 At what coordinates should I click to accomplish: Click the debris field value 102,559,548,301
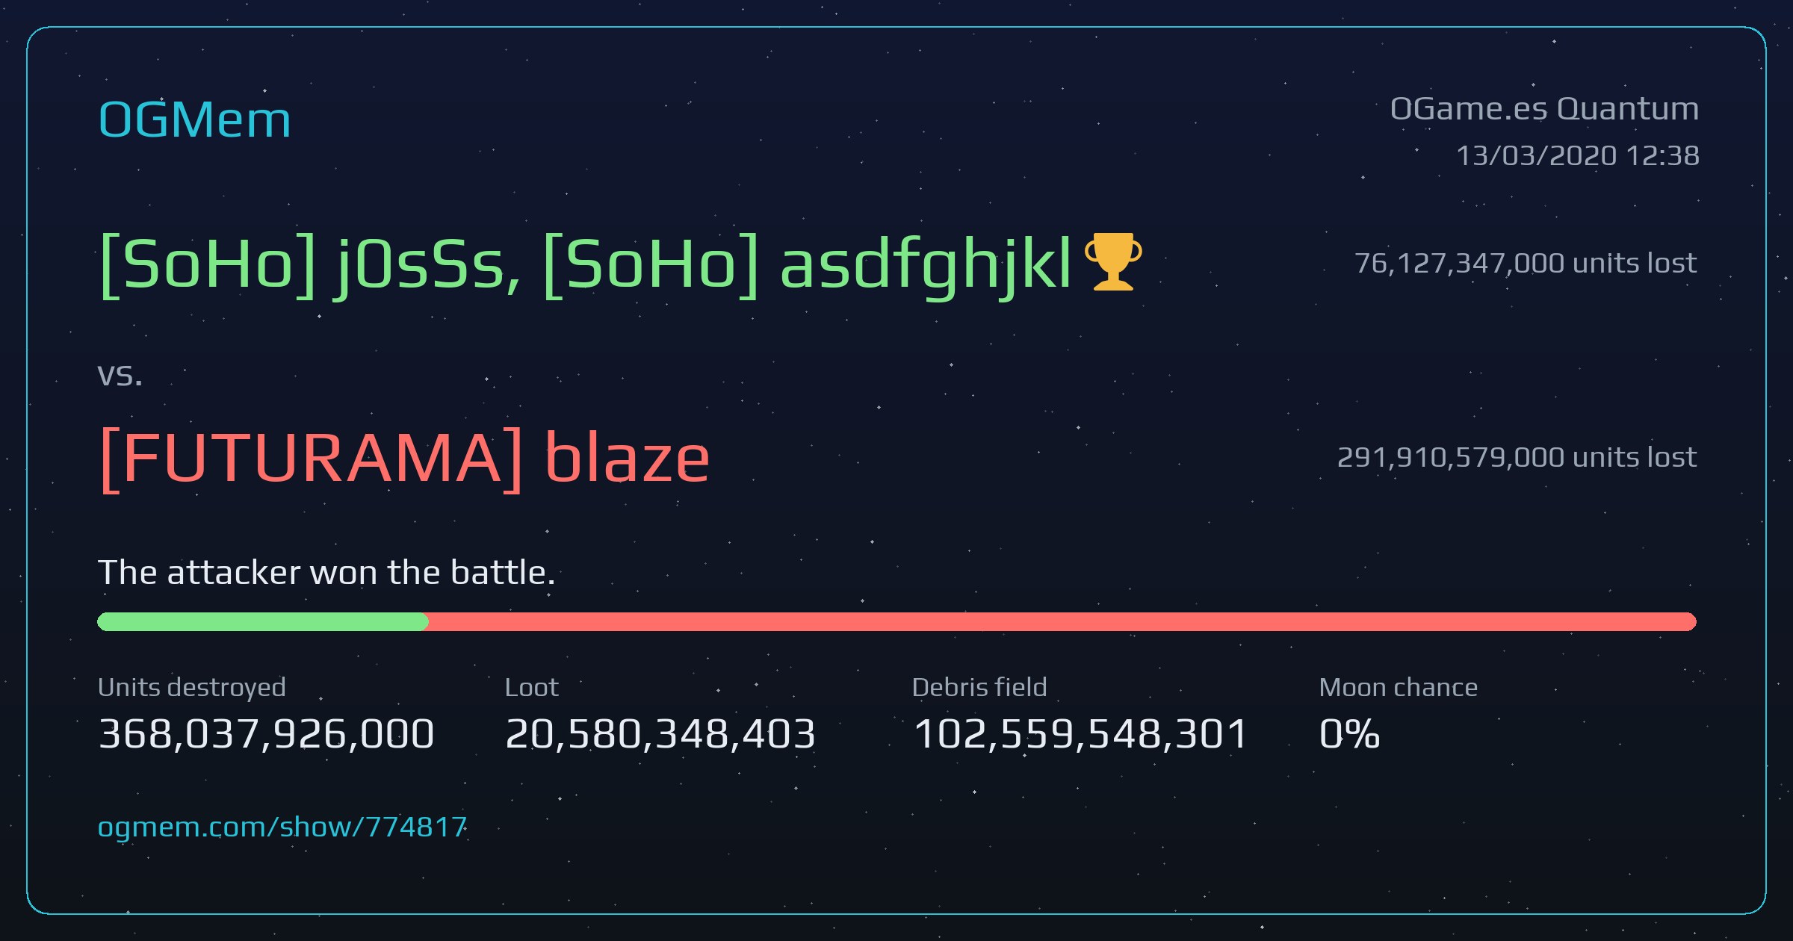click(1080, 733)
